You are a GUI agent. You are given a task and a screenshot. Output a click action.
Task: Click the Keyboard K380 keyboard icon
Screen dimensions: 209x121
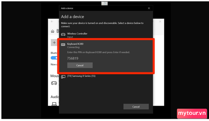tap(63, 45)
